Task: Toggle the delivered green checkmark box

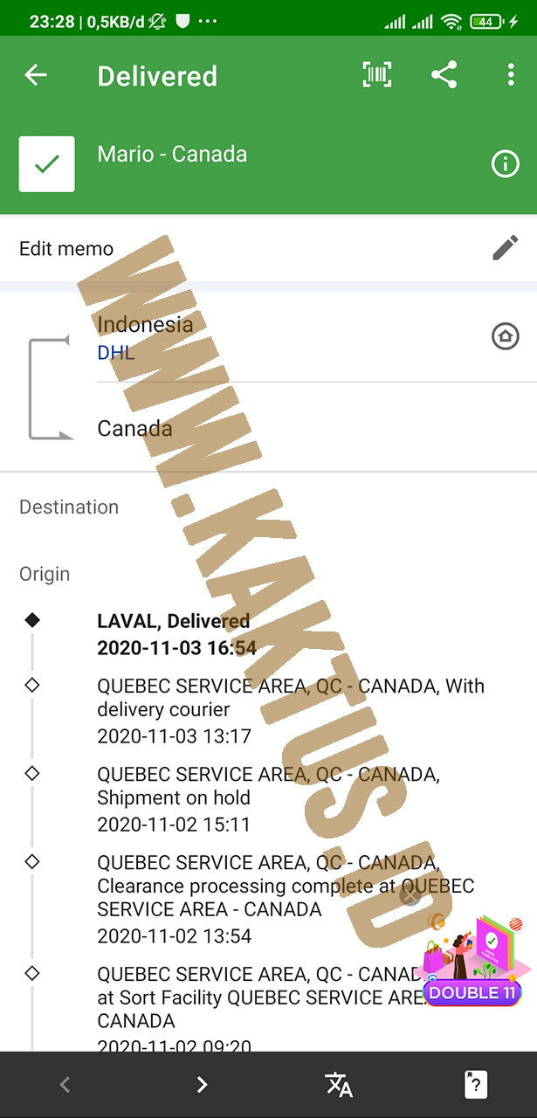Action: point(47,163)
